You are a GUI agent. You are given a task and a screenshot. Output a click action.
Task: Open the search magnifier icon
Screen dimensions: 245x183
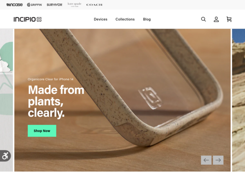(203, 19)
